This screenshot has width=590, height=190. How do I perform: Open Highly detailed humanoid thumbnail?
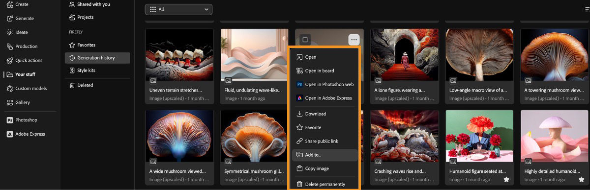tap(554, 136)
